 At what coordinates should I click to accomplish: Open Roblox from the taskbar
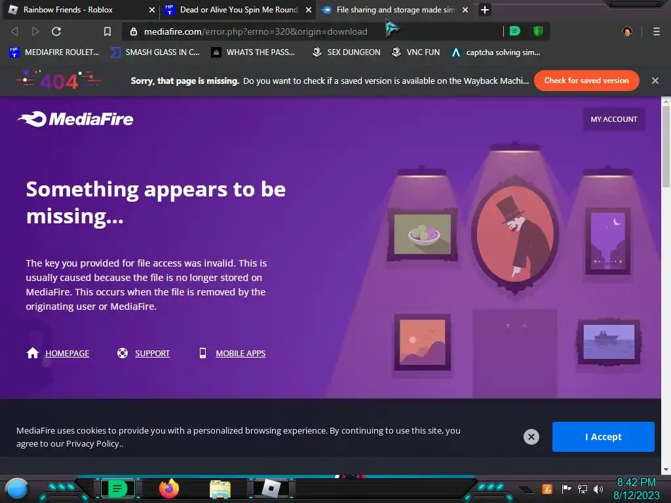tap(271, 489)
